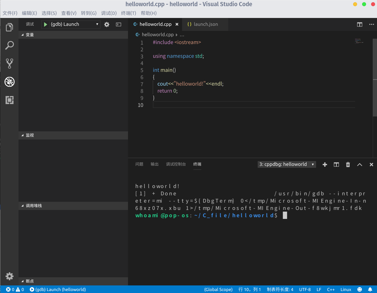This screenshot has height=293, width=377.
Task: Open the 文件(F) menu
Action: (10, 13)
